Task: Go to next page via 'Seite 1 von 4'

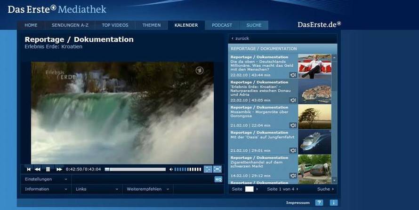Action: pyautogui.click(x=283, y=189)
